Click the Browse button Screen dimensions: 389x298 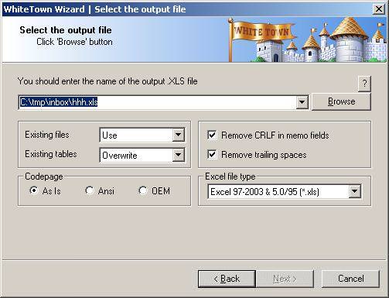pyautogui.click(x=341, y=101)
